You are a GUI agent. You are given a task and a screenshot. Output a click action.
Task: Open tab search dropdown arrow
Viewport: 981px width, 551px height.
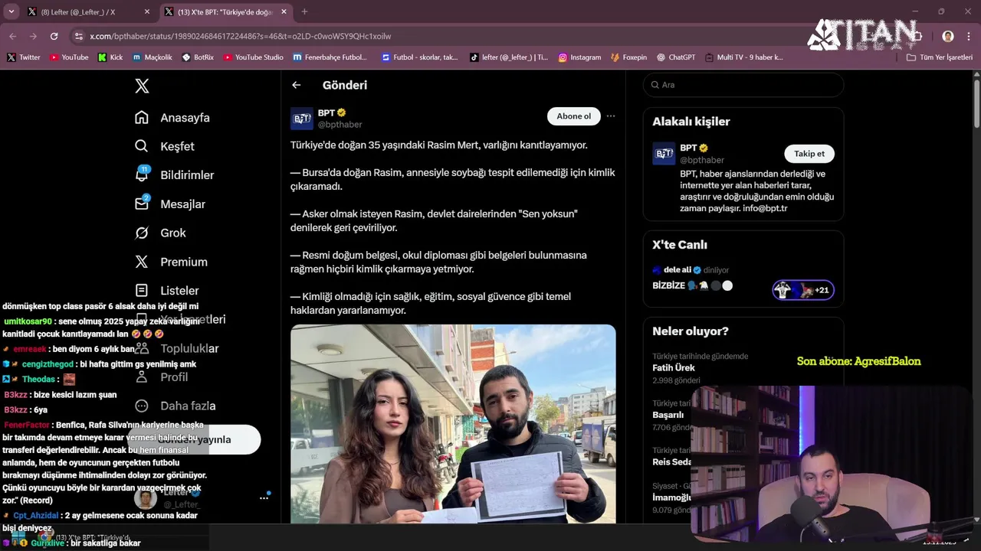11,11
